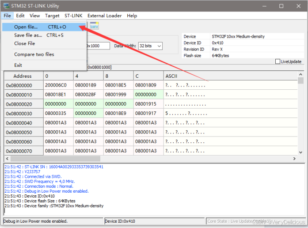Click memory cell 080018E5

118,85
